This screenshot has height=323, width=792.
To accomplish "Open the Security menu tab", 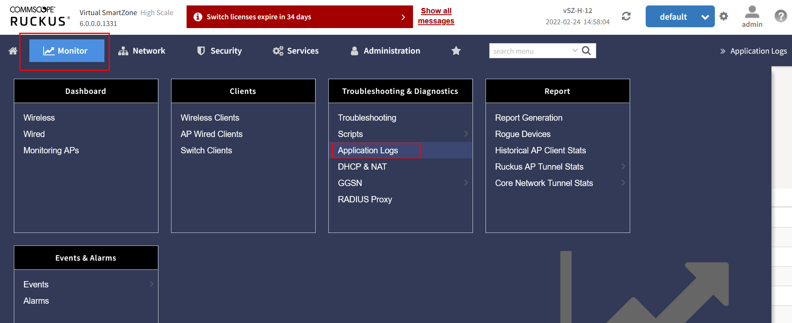I will point(219,51).
